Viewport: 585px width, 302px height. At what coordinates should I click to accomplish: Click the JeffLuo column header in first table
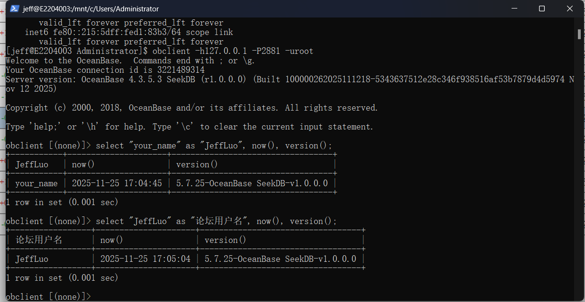click(32, 164)
